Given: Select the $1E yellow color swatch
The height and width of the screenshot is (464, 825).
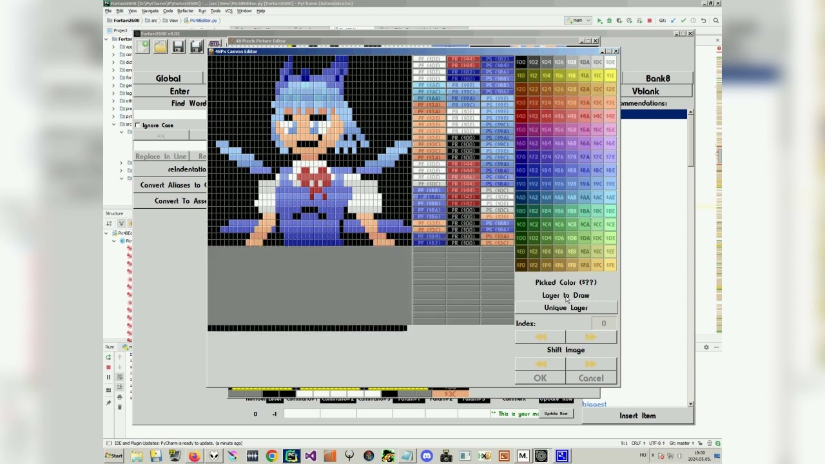Looking at the screenshot, I should (x=610, y=75).
